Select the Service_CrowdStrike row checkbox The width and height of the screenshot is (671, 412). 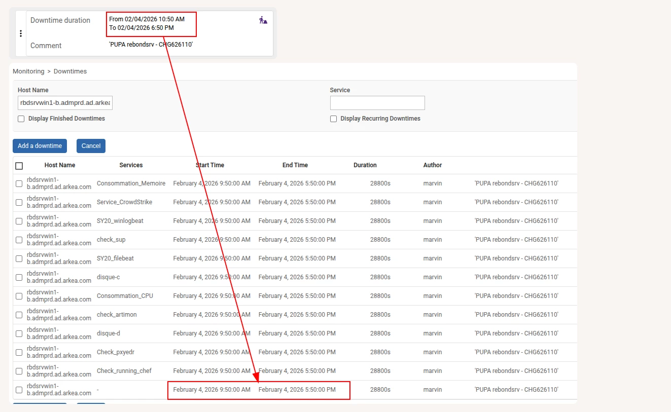tap(19, 202)
